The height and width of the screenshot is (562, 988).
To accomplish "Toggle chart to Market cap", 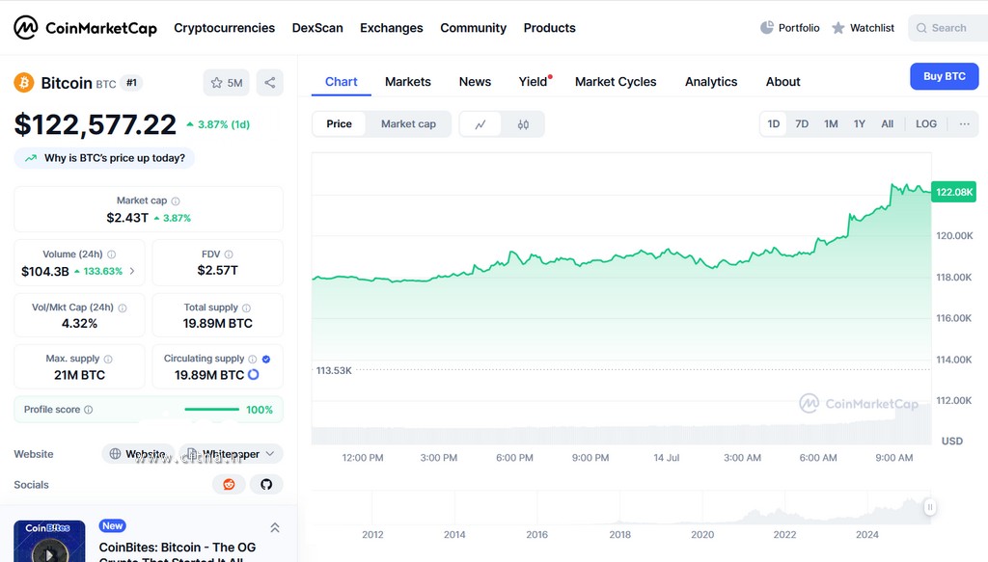I will coord(408,124).
